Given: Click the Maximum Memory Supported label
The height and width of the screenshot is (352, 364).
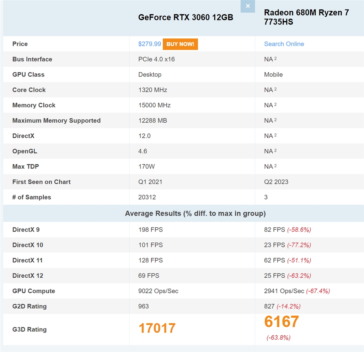Looking at the screenshot, I should pyautogui.click(x=57, y=121).
